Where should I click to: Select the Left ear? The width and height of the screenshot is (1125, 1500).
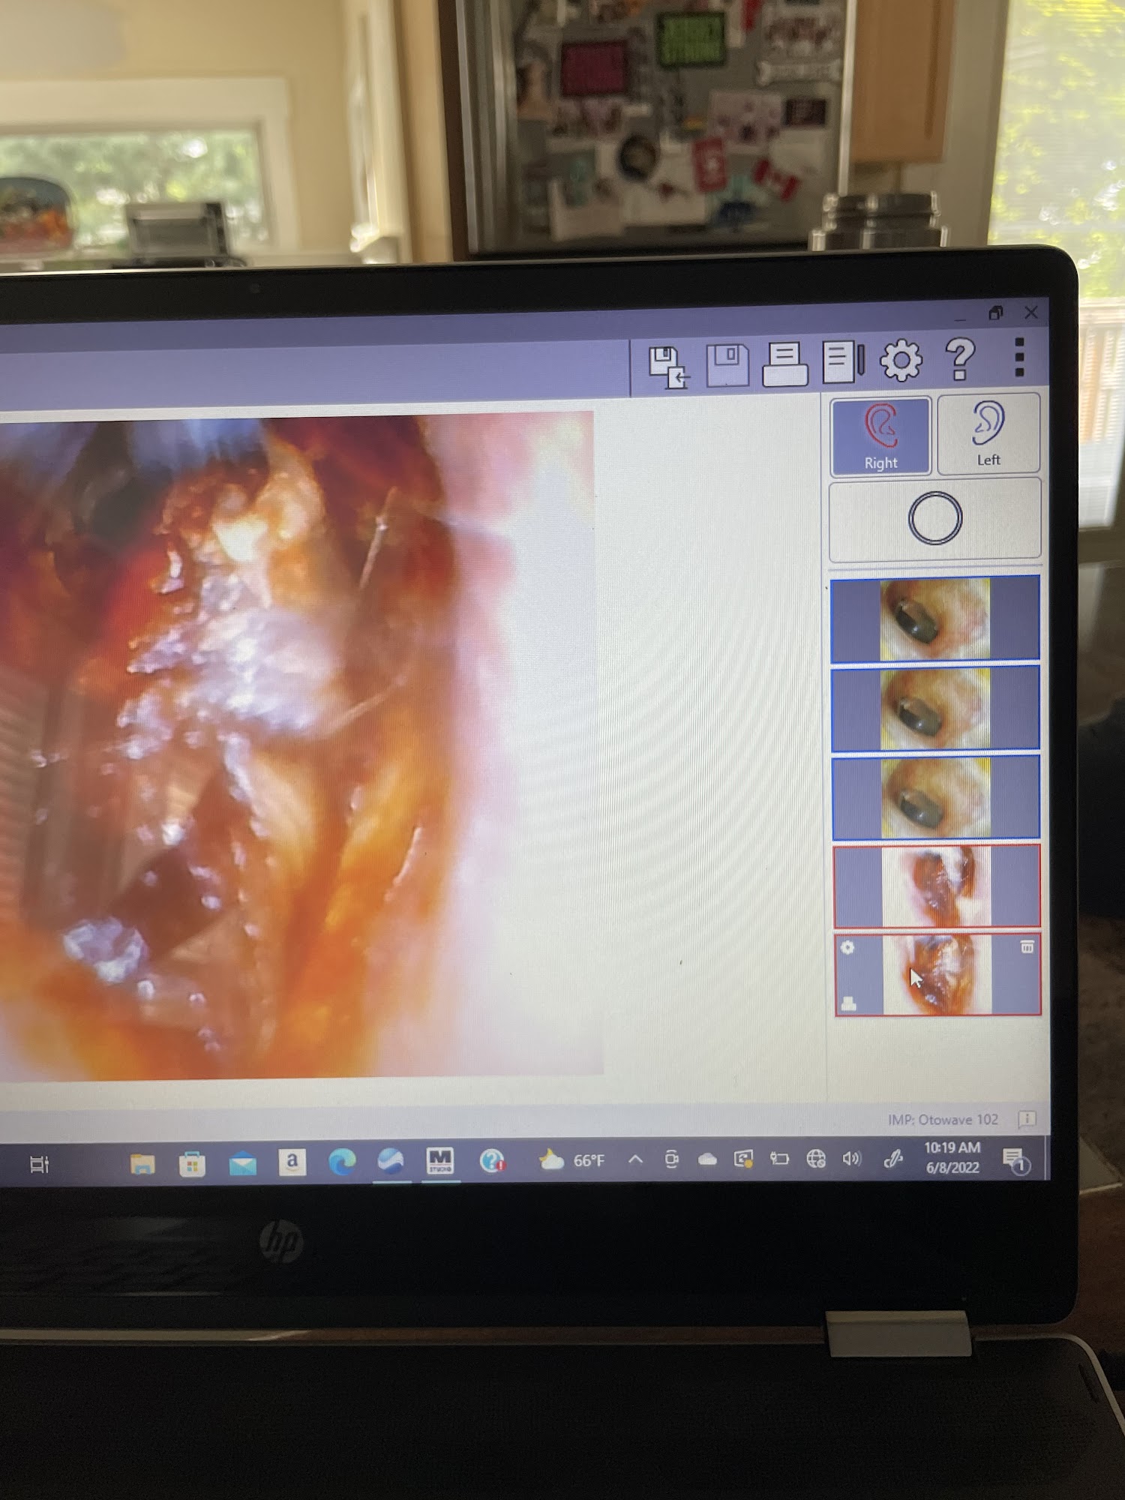(988, 433)
